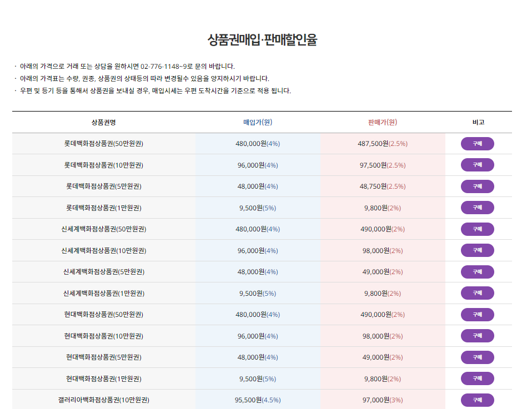The width and height of the screenshot is (517, 409).
Task: Click the 매입가(원) column header
Action: 258,122
